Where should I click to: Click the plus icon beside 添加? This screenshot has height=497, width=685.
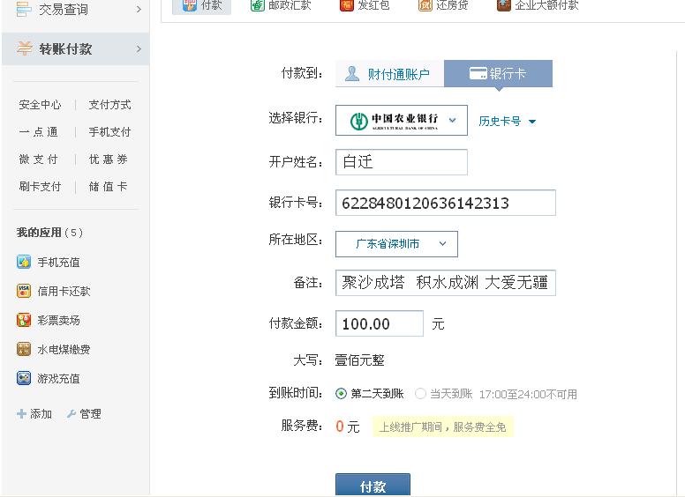point(21,413)
